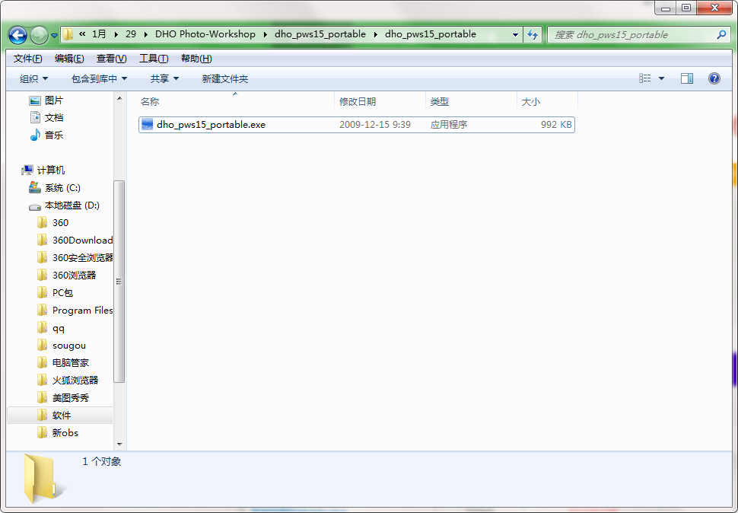
Task: Open address bar history dropdown arrow
Action: (515, 35)
